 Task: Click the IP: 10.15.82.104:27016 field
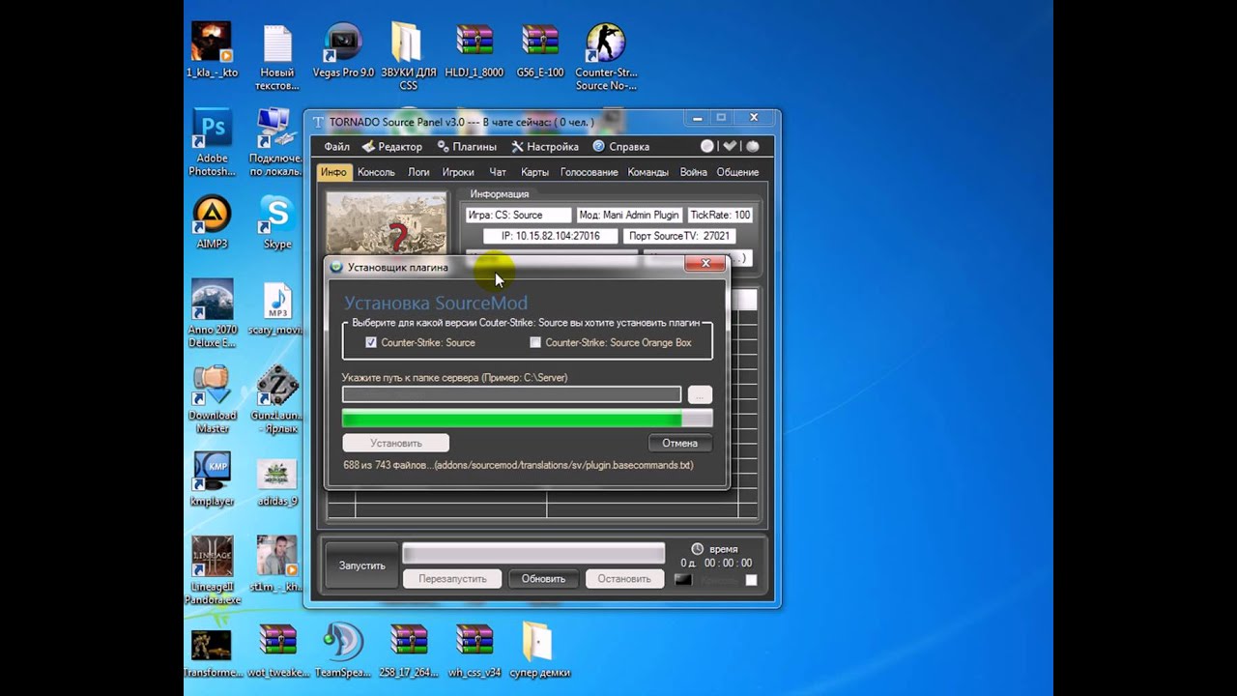tap(551, 236)
